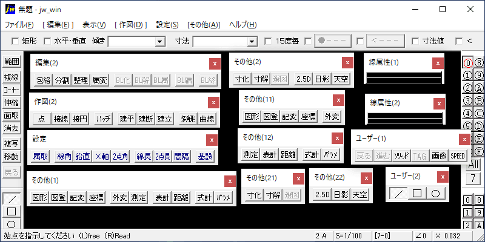Open the その他(A) menu
The height and width of the screenshot is (242, 485).
click(204, 25)
